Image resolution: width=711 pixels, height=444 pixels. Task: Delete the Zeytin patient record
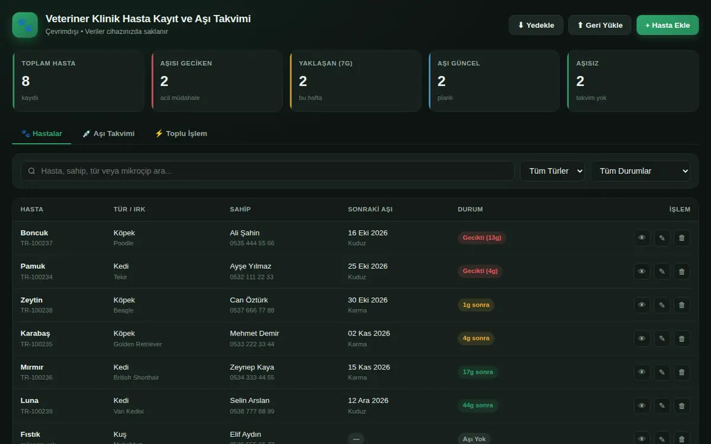click(x=681, y=305)
